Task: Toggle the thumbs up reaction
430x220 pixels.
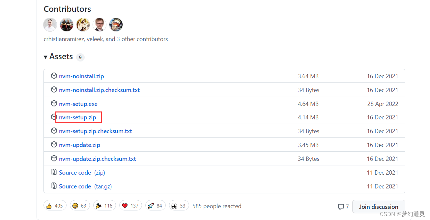Action: coord(55,206)
